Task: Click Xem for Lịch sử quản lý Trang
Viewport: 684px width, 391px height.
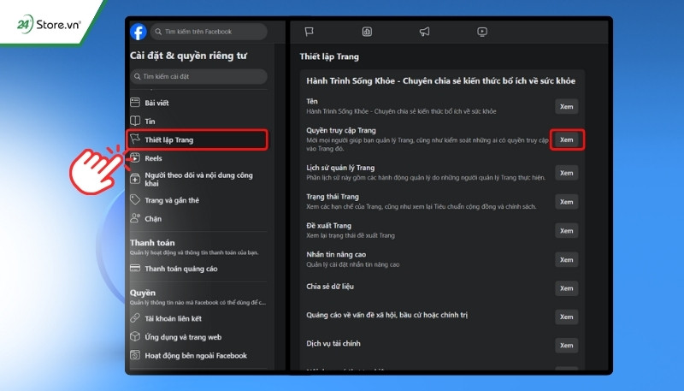Action: pos(566,173)
